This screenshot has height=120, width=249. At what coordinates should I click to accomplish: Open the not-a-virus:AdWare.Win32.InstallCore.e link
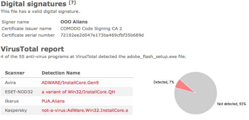[x=85, y=110]
